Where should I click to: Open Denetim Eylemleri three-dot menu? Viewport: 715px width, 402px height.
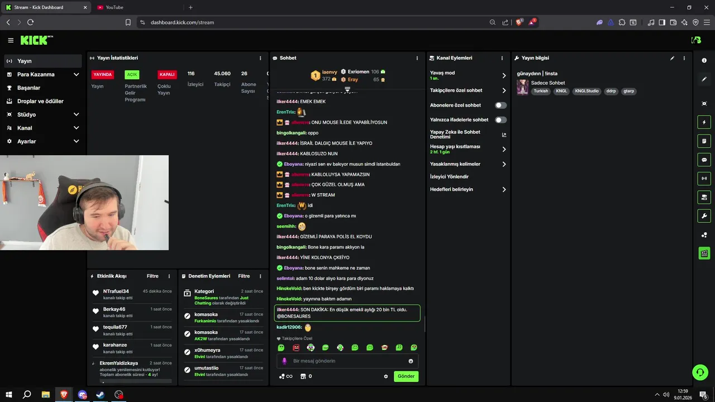point(260,276)
